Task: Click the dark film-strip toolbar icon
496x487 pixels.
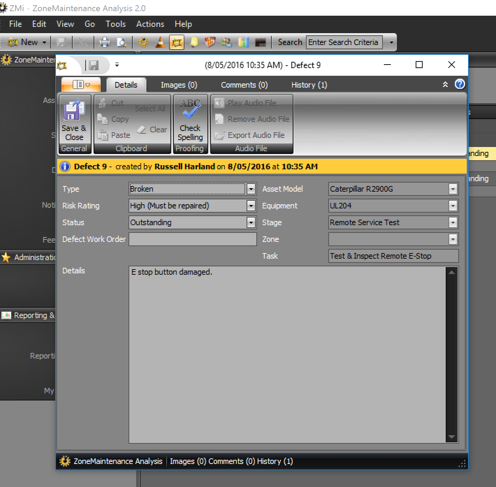Action: (261, 43)
